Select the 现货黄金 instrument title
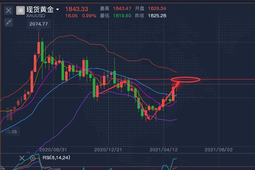The height and width of the screenshot is (170, 255). point(40,9)
